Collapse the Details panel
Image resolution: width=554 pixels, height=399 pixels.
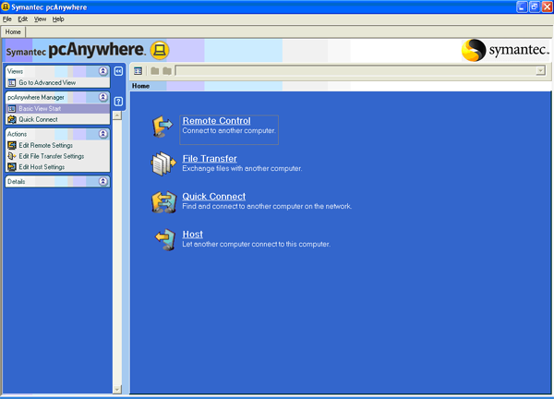pyautogui.click(x=102, y=181)
